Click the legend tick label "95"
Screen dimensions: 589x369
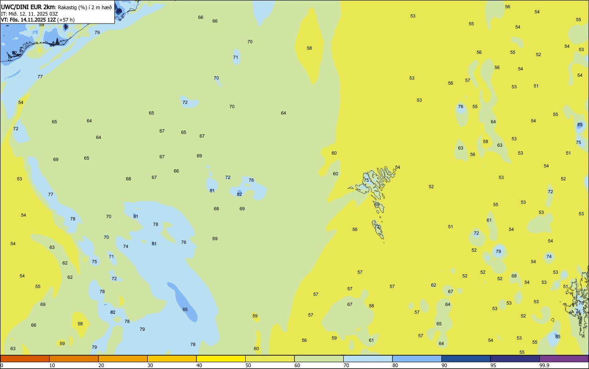point(493,365)
